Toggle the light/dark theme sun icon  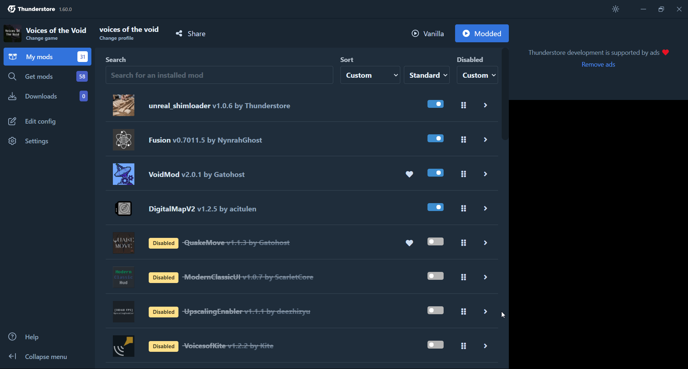click(x=616, y=9)
